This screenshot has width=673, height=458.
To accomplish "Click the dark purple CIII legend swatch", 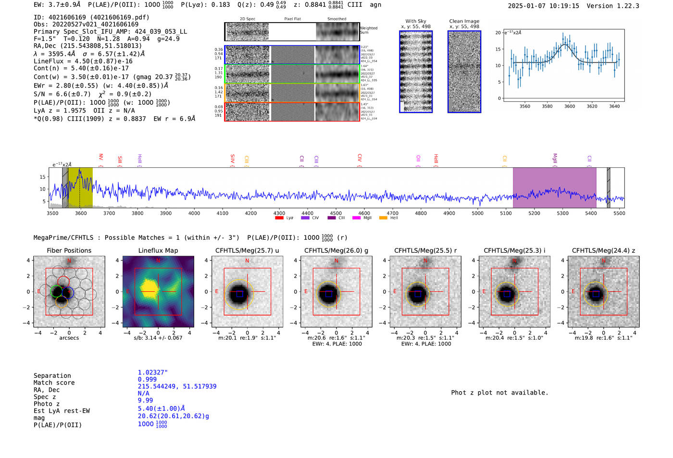I will [x=332, y=218].
